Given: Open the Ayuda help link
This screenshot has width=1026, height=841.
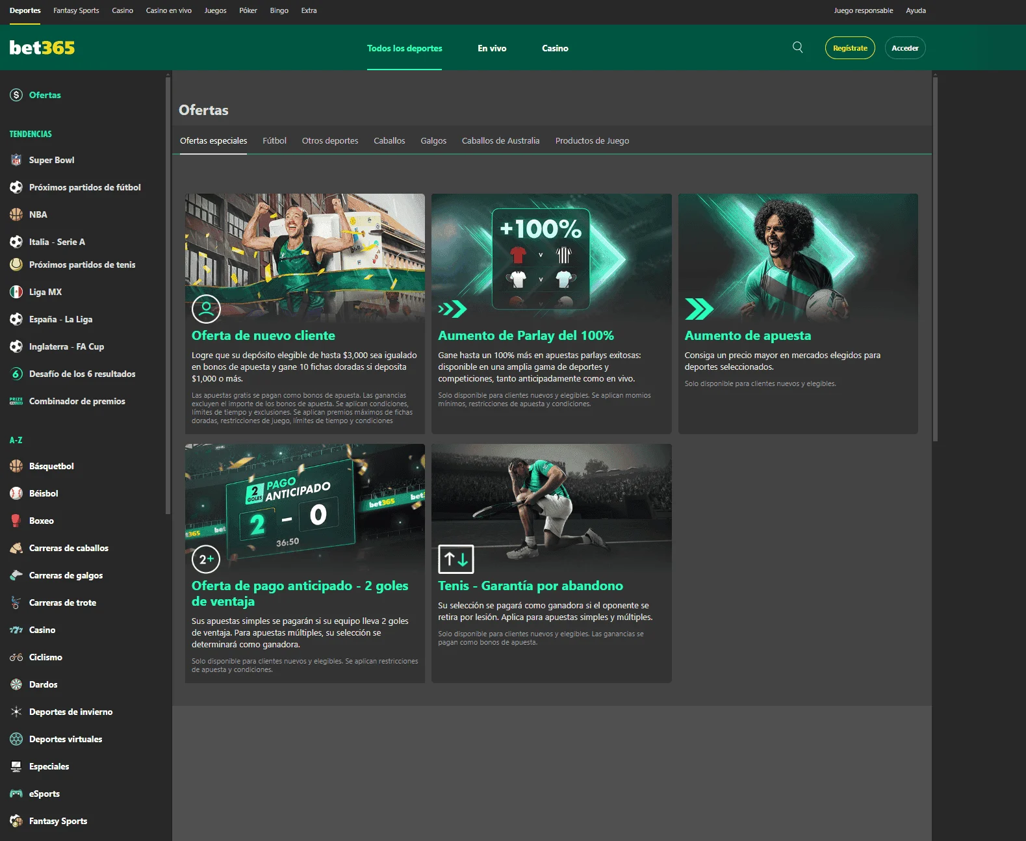Looking at the screenshot, I should 916,10.
